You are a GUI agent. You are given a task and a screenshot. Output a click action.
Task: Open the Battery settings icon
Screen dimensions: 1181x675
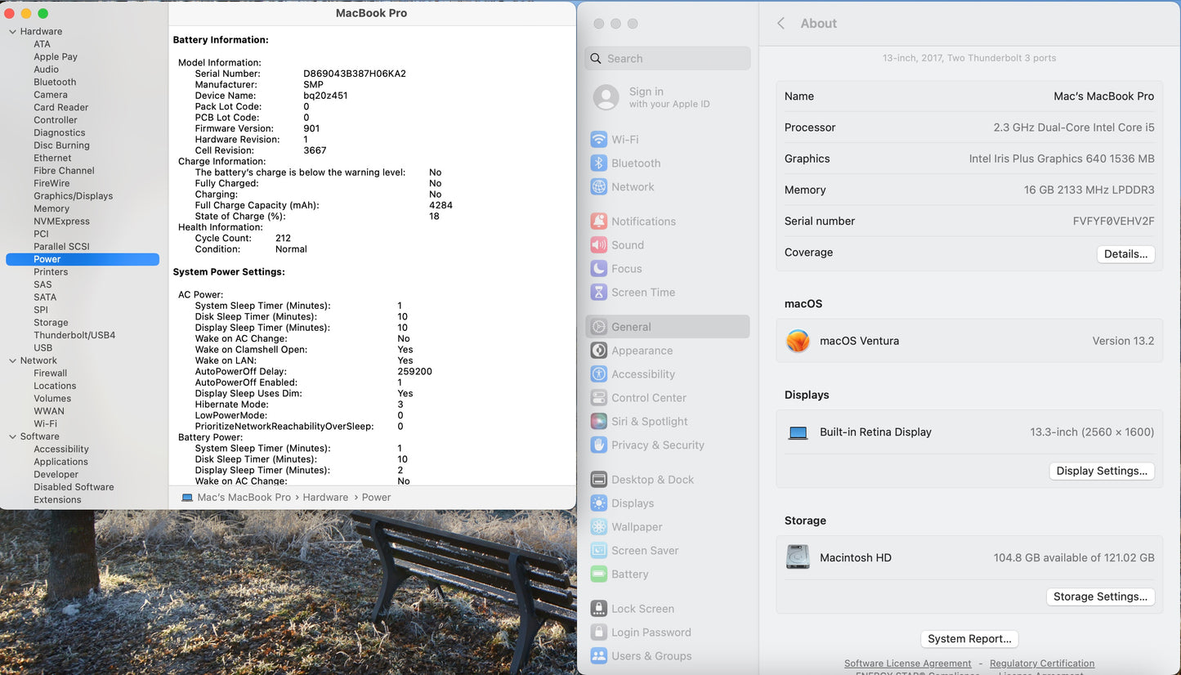599,574
